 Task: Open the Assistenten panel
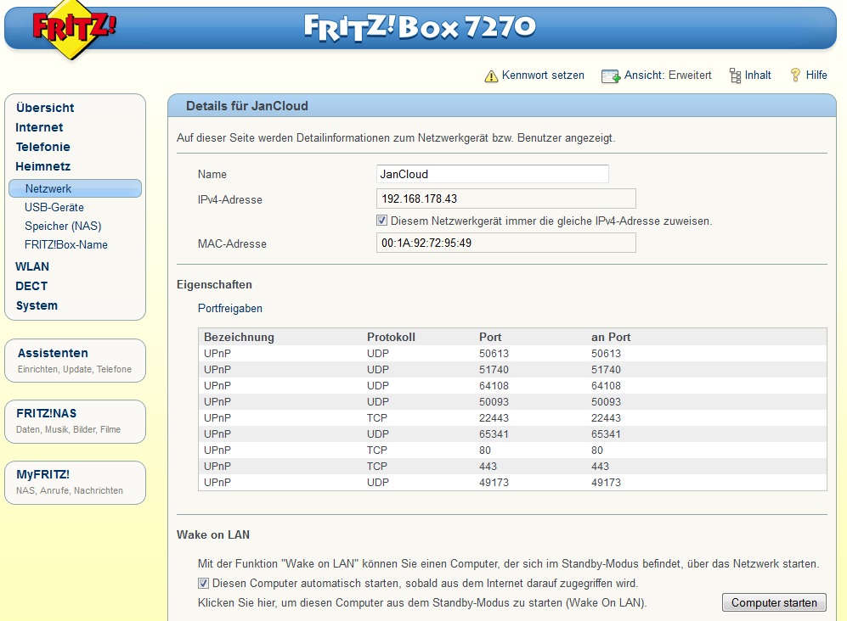75,361
